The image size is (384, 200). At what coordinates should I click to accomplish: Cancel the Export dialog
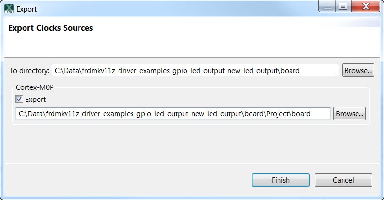[x=343, y=180]
